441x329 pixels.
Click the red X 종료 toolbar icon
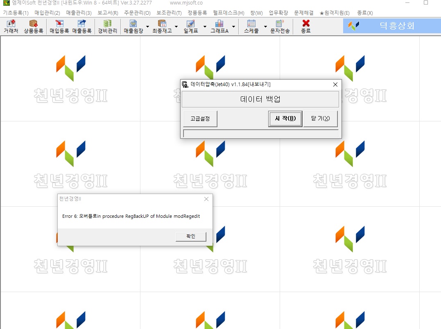306,27
